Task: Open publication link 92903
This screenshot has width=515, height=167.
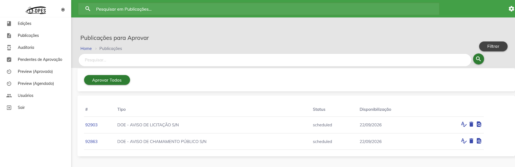Action: 91,125
